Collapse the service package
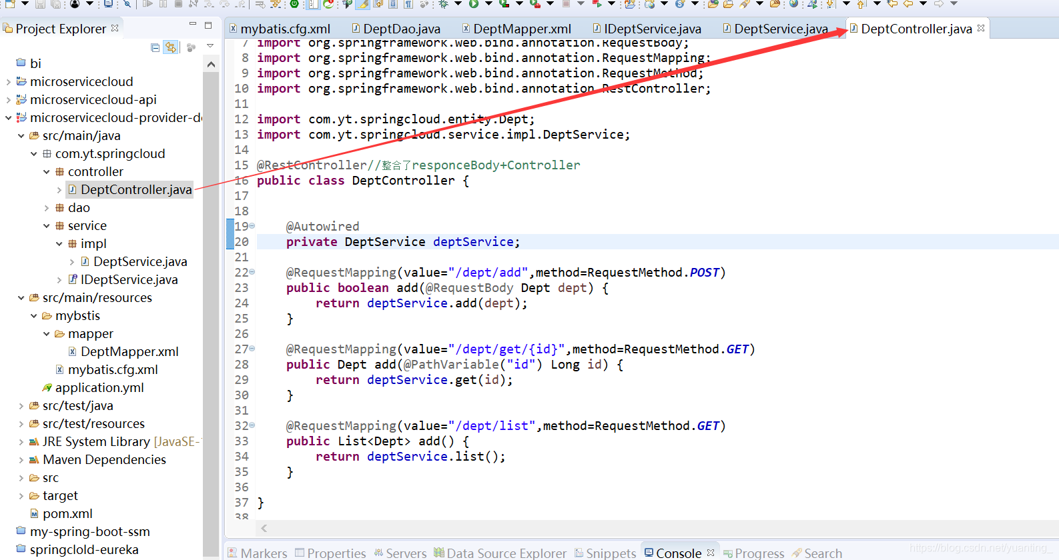This screenshot has height=560, width=1059. [46, 226]
